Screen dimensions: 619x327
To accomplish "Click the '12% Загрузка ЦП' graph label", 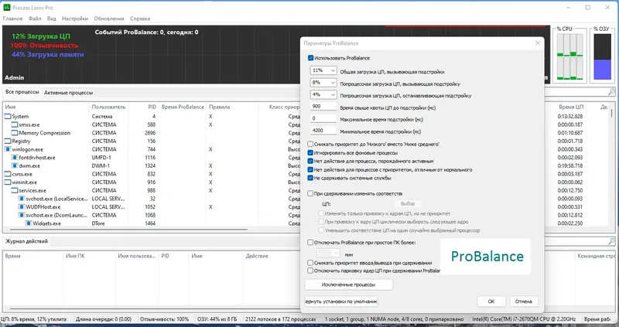I will pyautogui.click(x=41, y=36).
